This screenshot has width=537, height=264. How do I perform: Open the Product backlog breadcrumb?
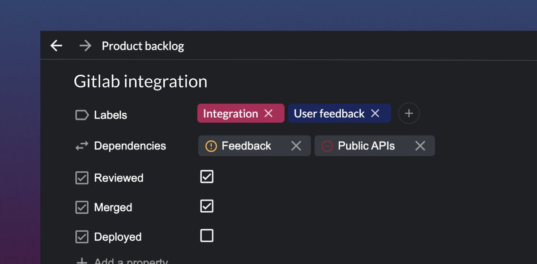tap(143, 46)
